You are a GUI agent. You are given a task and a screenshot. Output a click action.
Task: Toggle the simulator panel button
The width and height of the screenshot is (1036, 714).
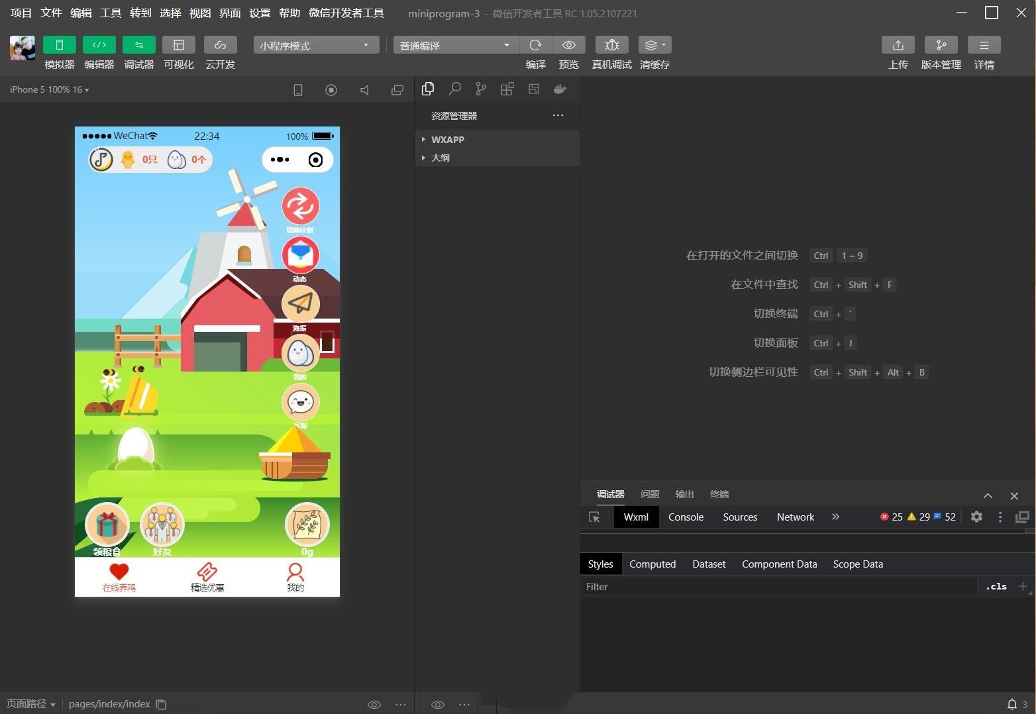pos(60,45)
